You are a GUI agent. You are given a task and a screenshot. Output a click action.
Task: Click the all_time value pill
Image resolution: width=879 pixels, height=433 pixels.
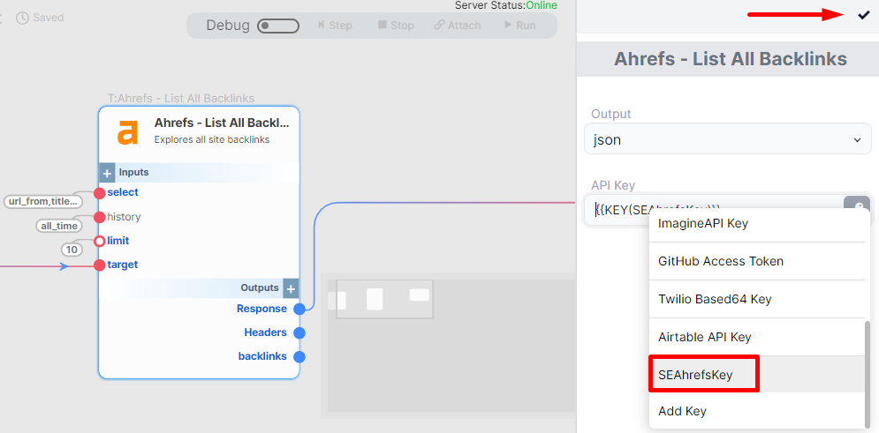click(x=58, y=226)
